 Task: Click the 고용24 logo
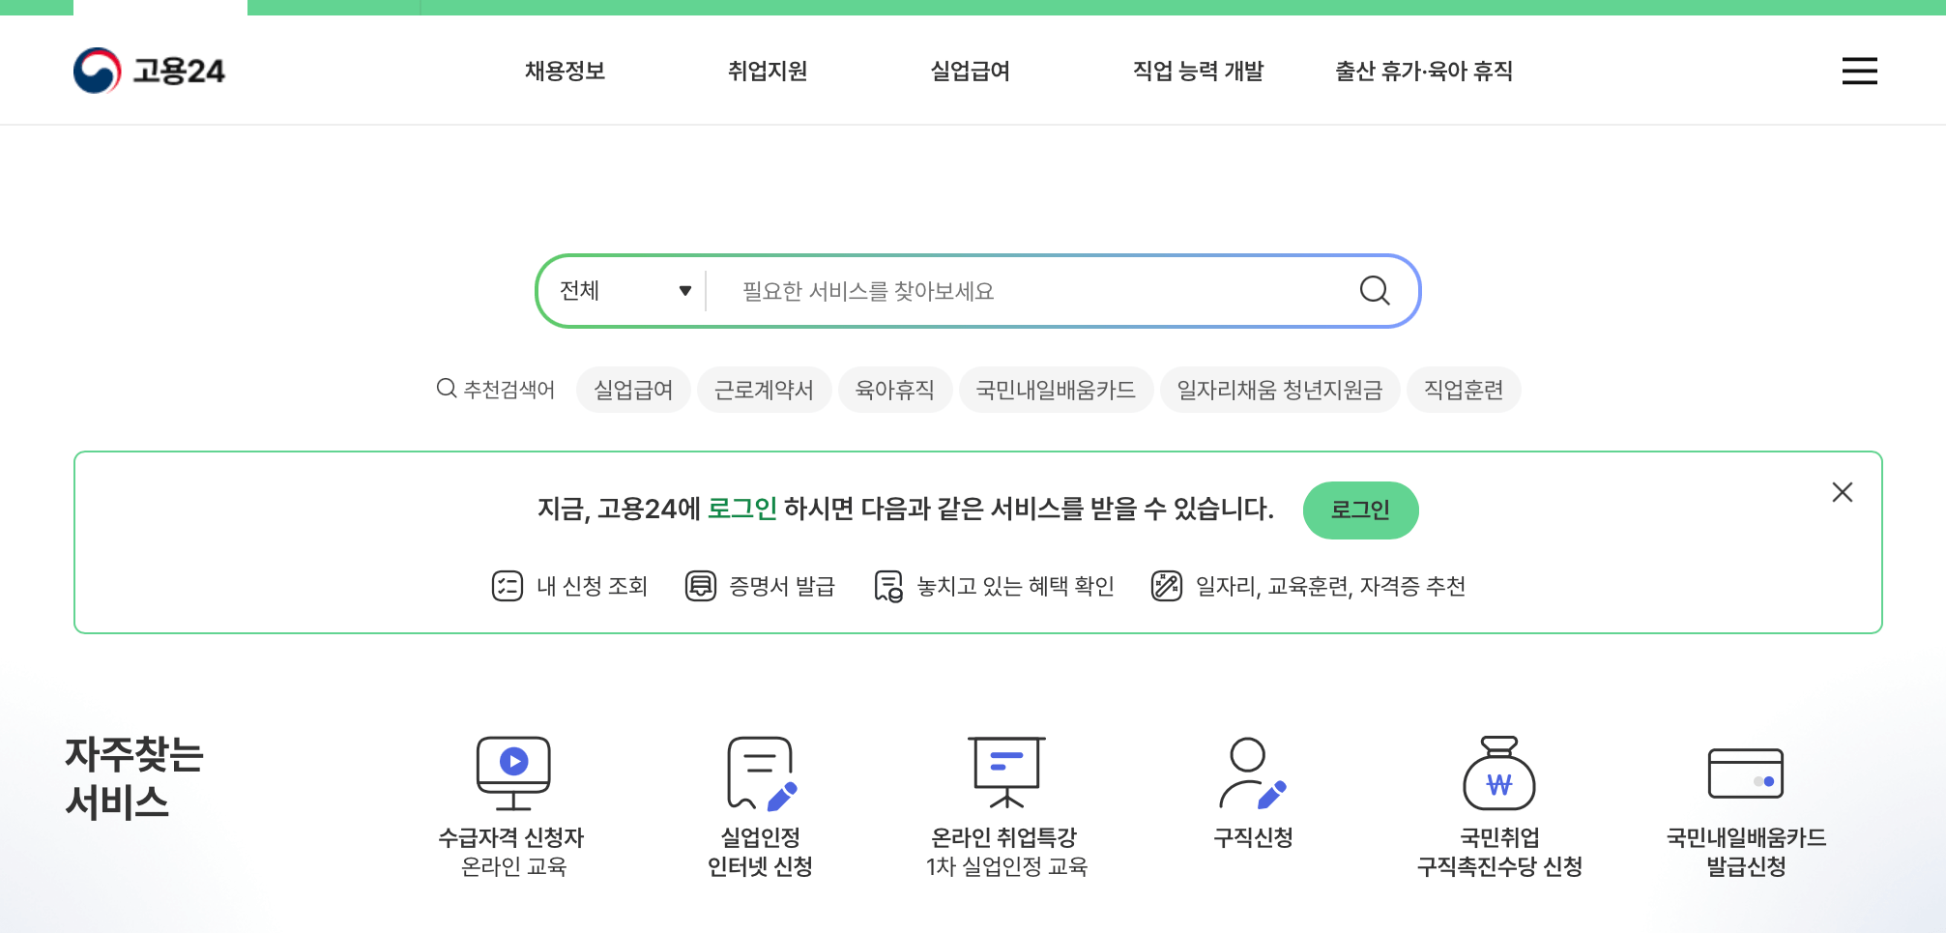tap(150, 69)
